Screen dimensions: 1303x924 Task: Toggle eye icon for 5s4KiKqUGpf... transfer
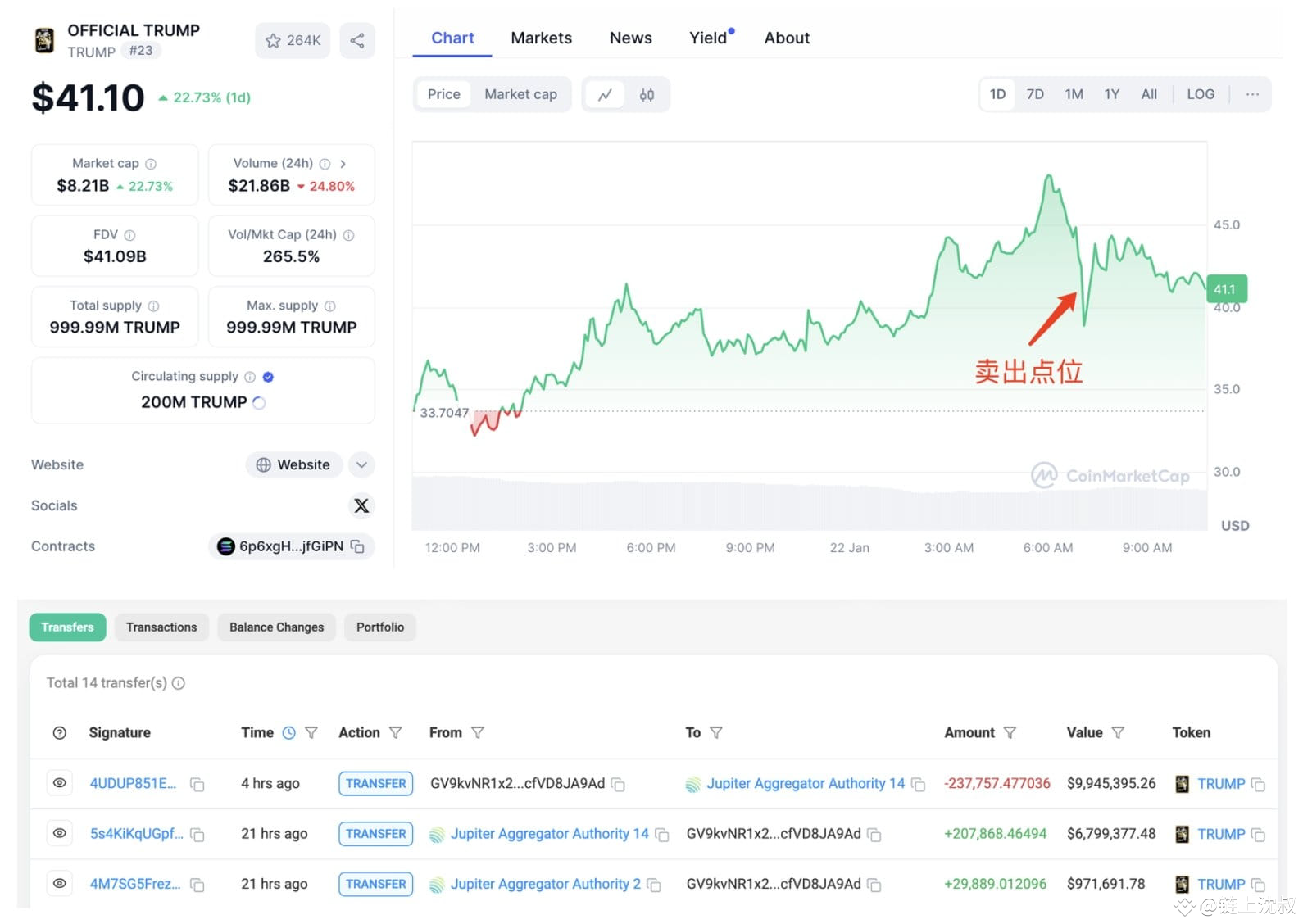pos(60,833)
